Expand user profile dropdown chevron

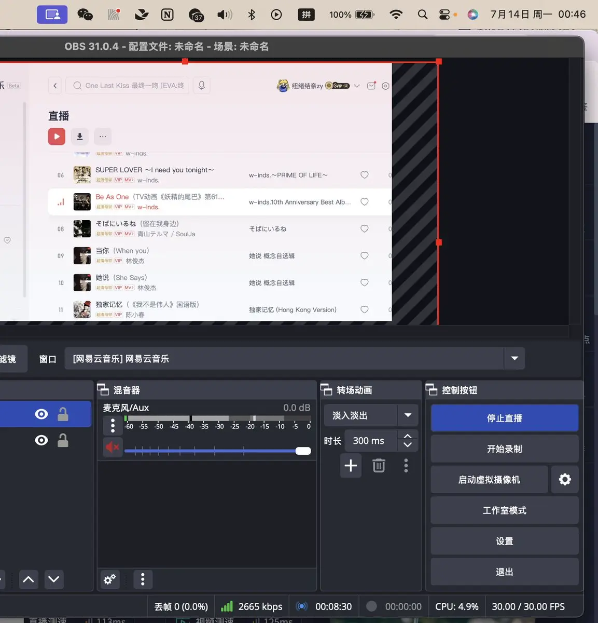(x=357, y=86)
